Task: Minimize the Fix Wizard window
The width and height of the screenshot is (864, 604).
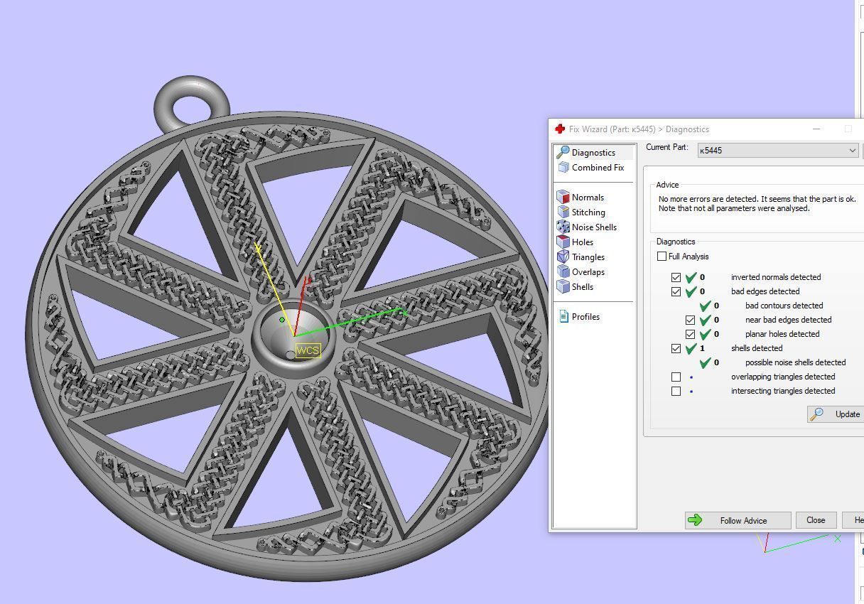Action: tap(816, 129)
